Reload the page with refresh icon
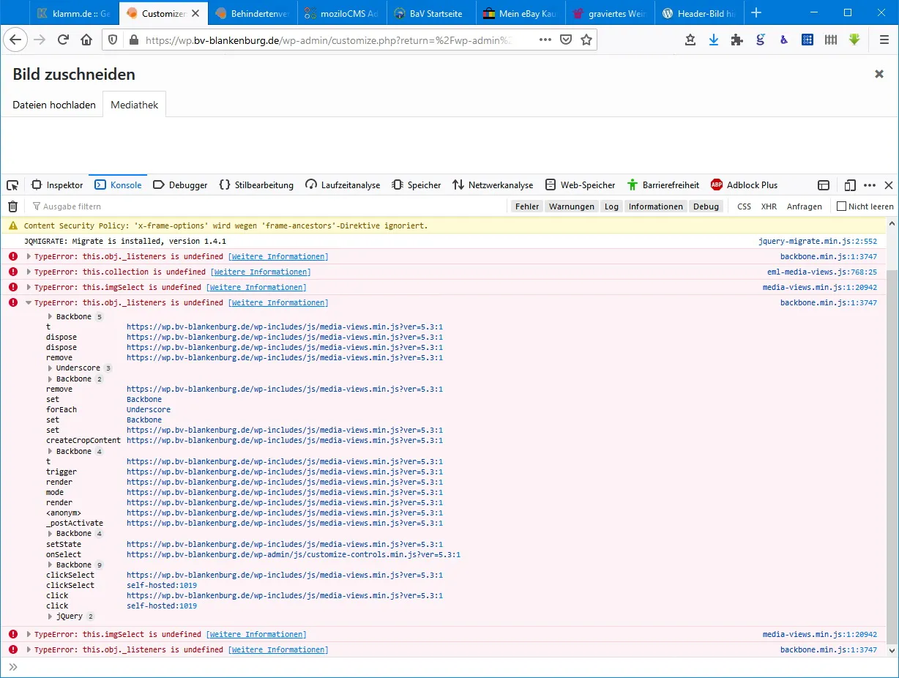 click(64, 40)
